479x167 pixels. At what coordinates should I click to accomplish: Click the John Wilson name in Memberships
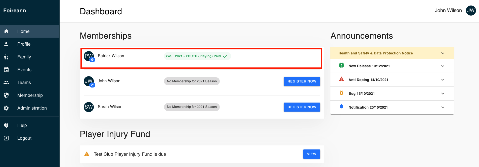(x=109, y=81)
